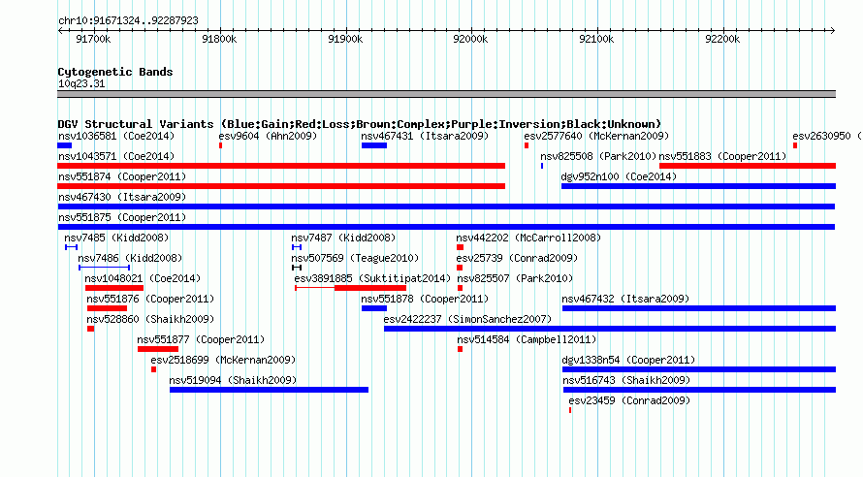Select the red bar under nsv551877
This screenshot has height=477, width=863.
(x=158, y=349)
